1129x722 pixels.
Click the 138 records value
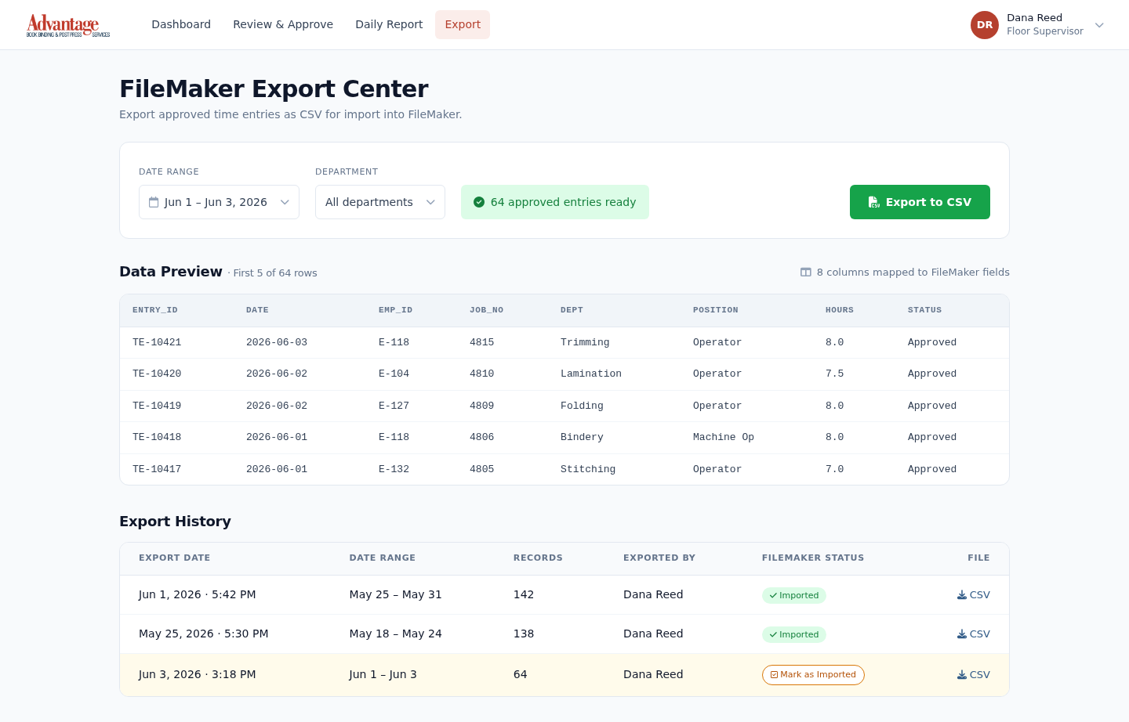524,634
